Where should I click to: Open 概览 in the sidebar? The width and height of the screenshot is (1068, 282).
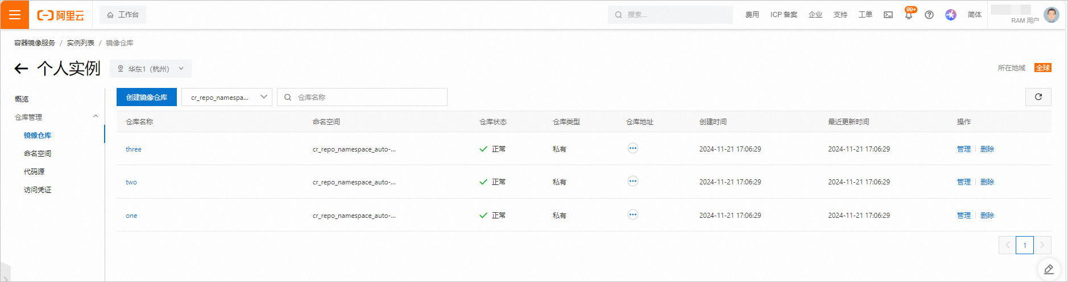point(22,99)
